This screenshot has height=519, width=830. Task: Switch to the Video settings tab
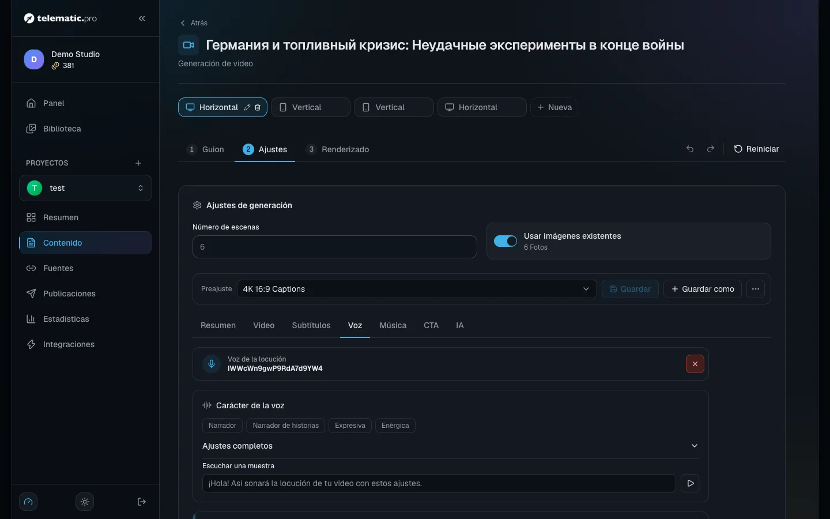[264, 325]
